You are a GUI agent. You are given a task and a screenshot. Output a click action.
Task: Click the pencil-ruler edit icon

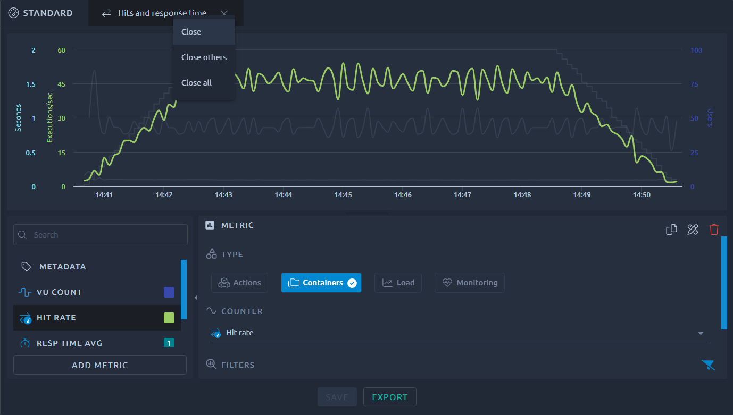coord(693,230)
